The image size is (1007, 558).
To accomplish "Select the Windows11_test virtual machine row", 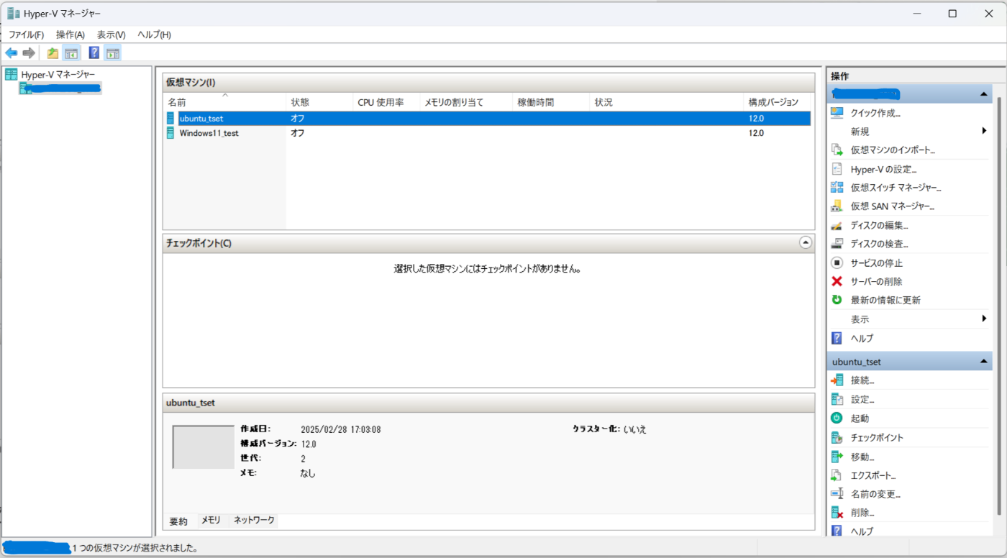I will click(x=488, y=133).
